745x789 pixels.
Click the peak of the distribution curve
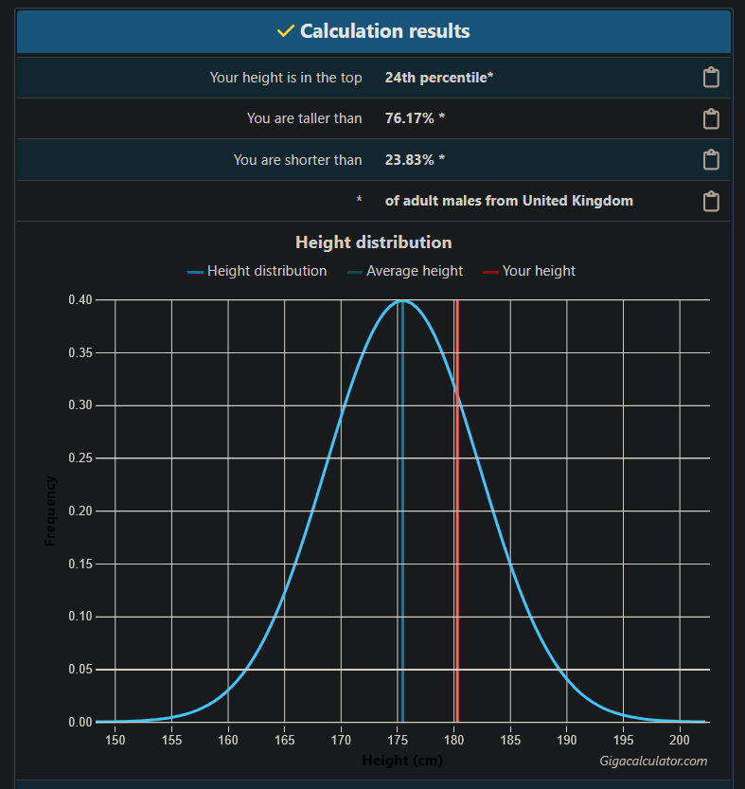pos(402,301)
